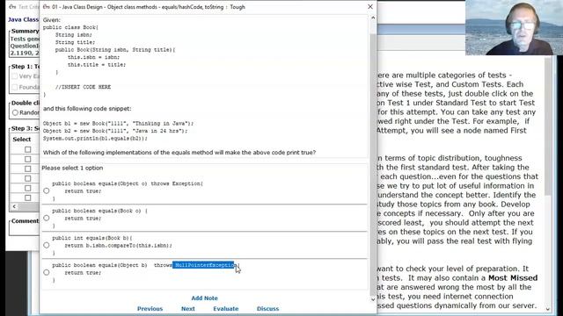Click the Summary group label
Viewport: 563px width, 316px height.
click(x=25, y=32)
